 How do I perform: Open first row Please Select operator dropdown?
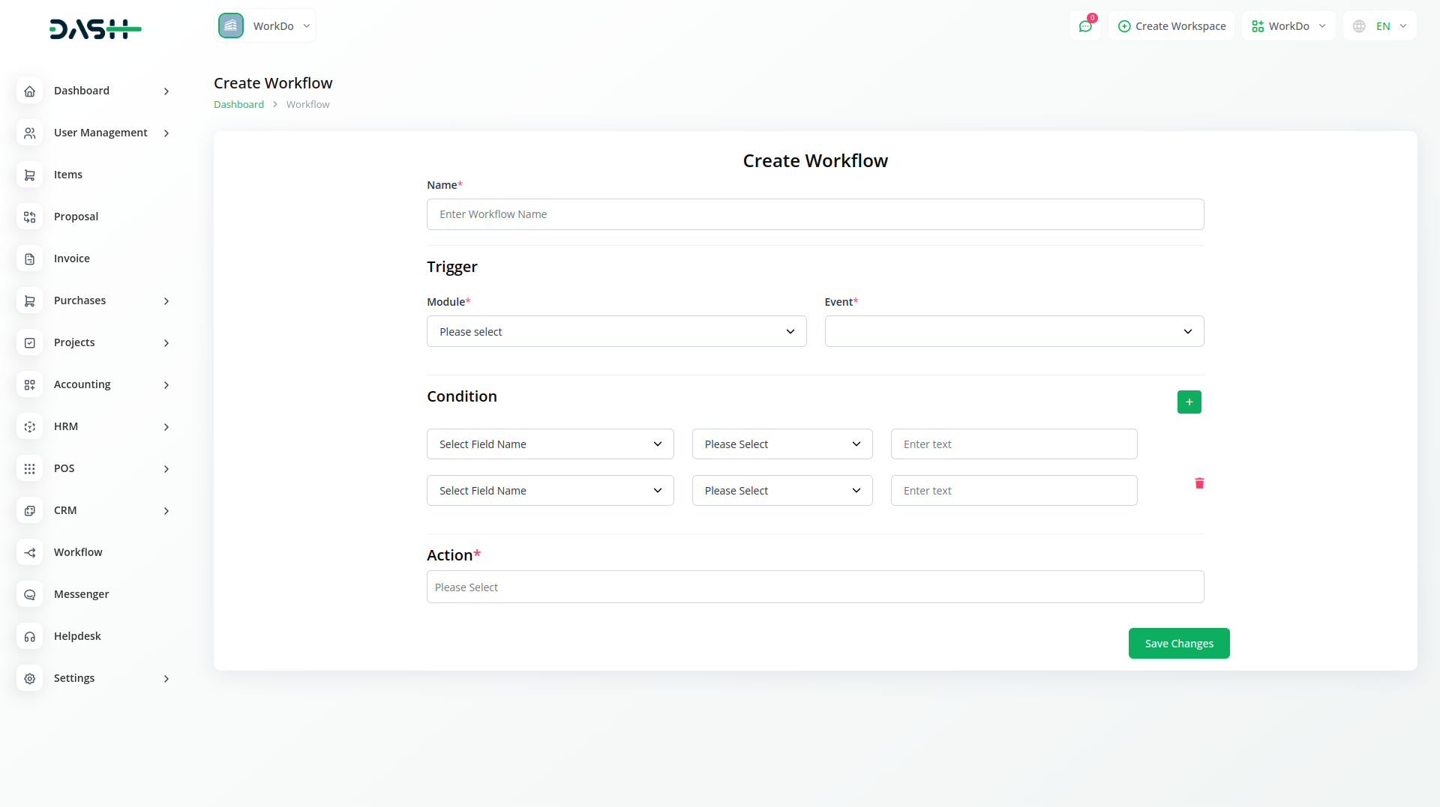782,444
